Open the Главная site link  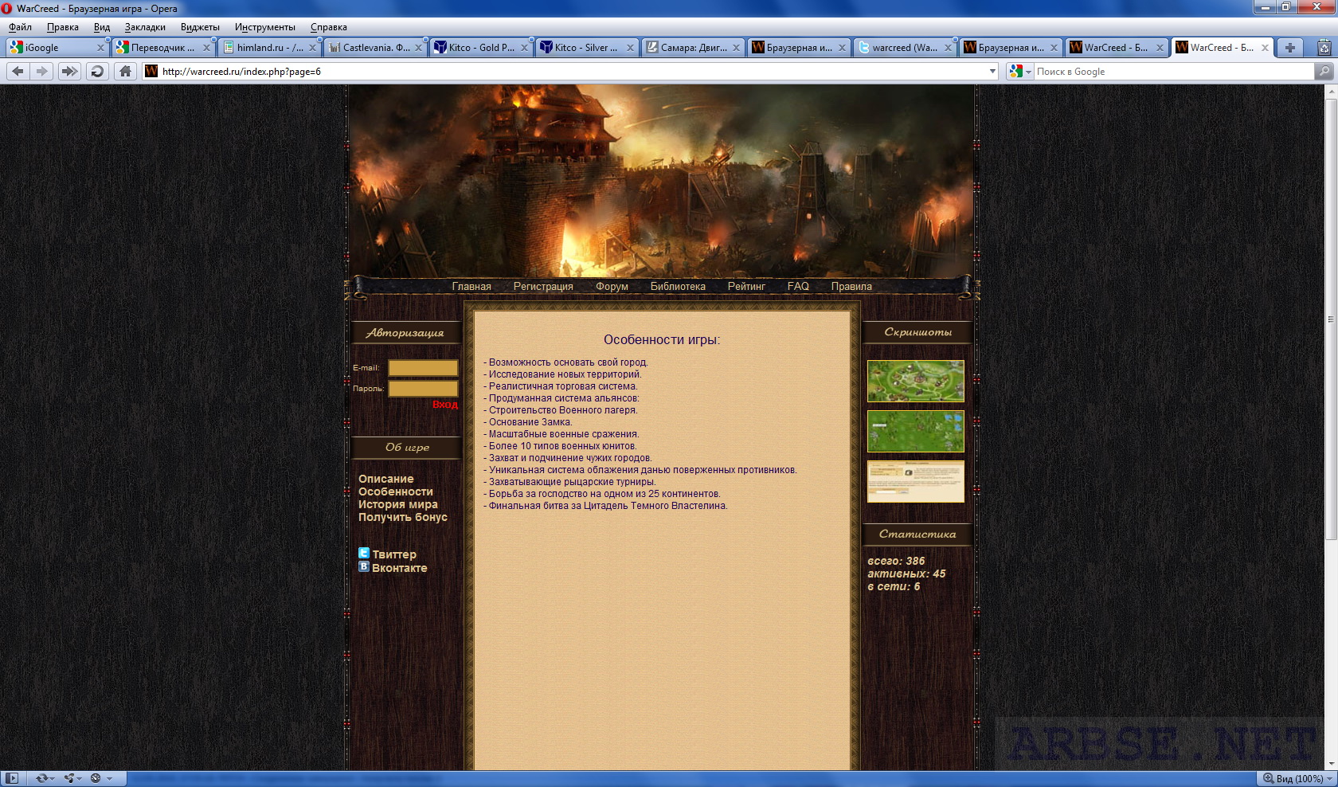point(471,286)
